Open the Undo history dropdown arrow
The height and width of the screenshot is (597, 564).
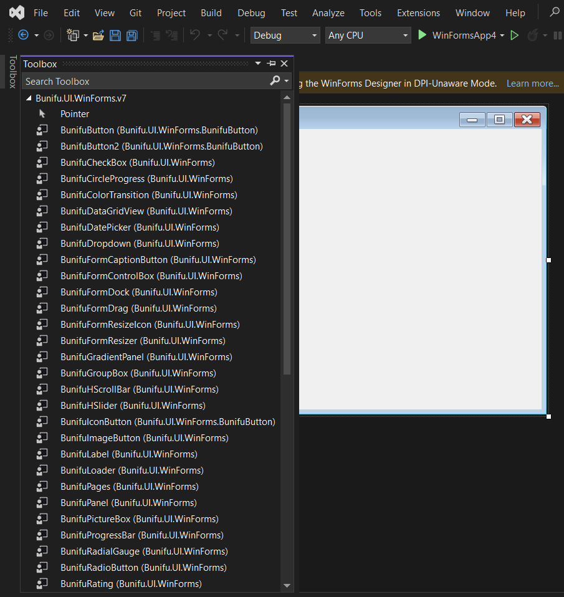coord(209,36)
